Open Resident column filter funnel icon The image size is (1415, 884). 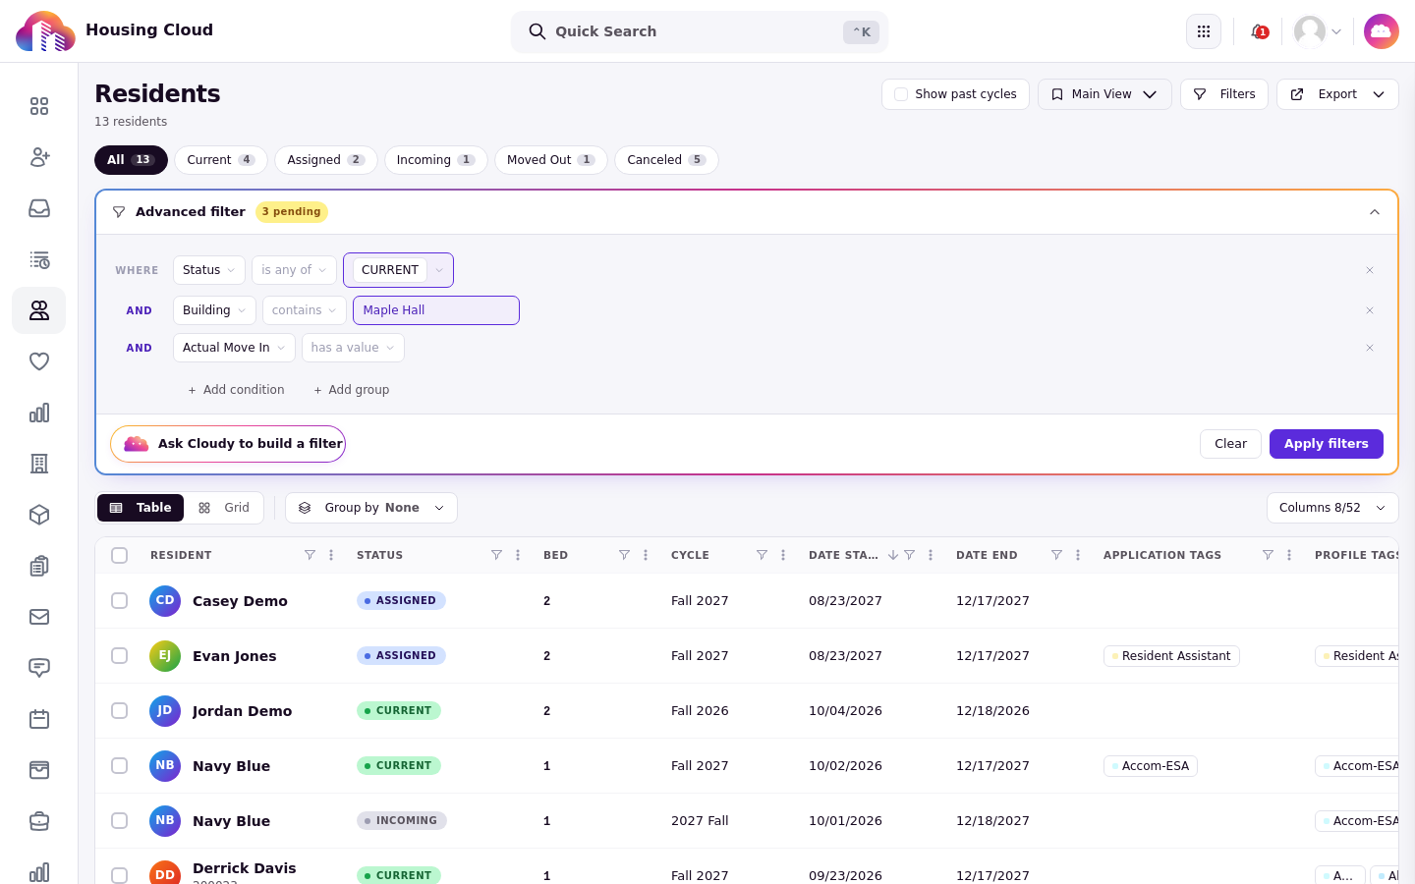click(x=310, y=555)
